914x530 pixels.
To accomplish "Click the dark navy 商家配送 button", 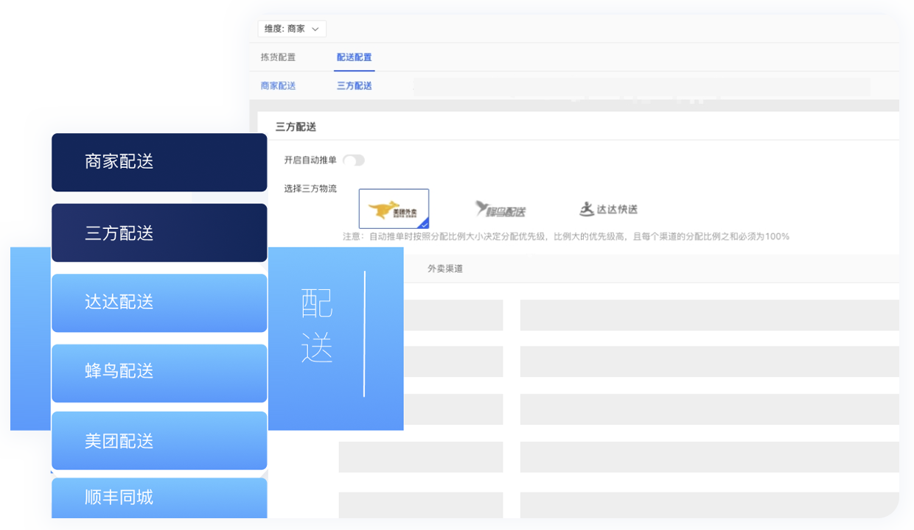I will click(159, 162).
